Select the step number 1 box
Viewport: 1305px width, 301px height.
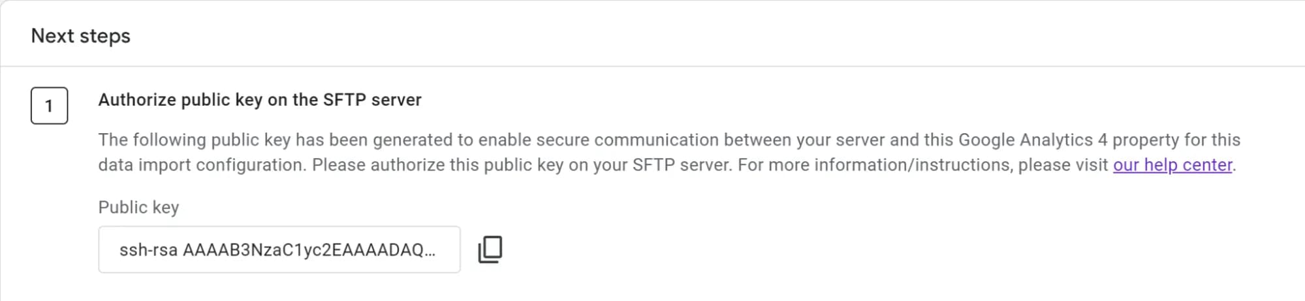click(x=49, y=106)
